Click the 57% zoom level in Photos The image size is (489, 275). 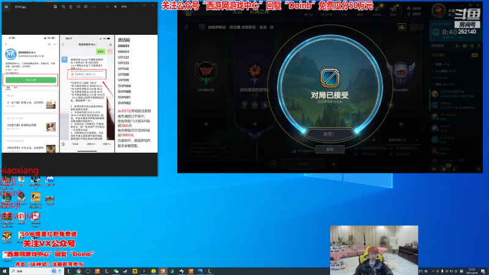124,7
